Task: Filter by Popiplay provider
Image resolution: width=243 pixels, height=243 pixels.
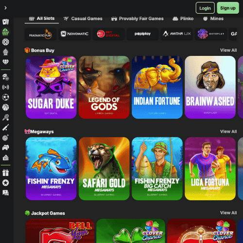Action: [x=142, y=34]
